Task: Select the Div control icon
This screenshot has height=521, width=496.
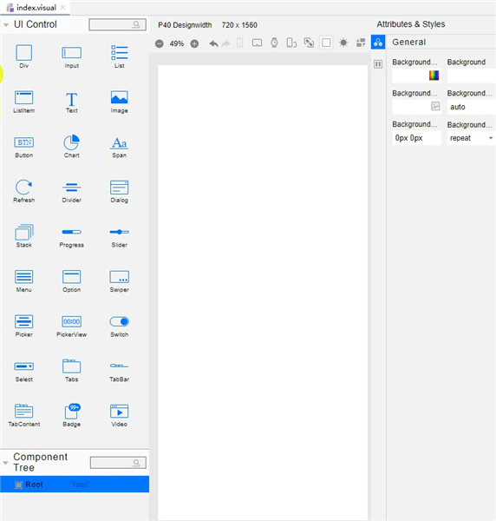Action: tap(24, 53)
